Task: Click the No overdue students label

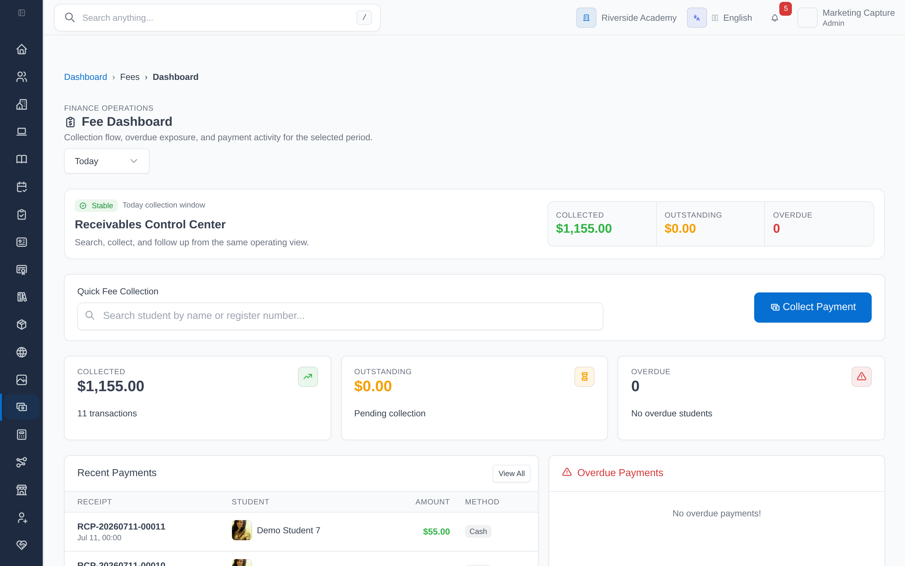Action: 671,413
